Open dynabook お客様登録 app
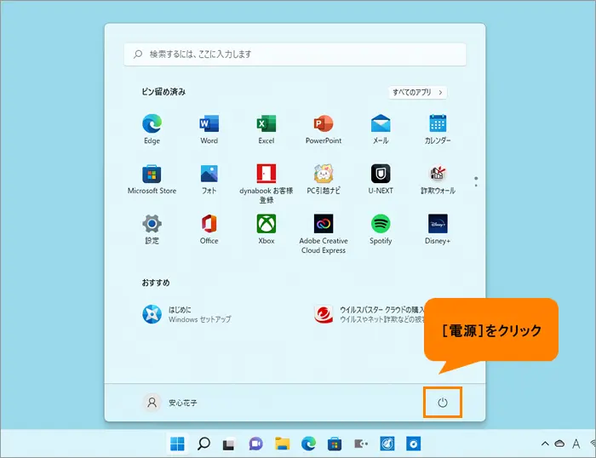 pyautogui.click(x=266, y=184)
